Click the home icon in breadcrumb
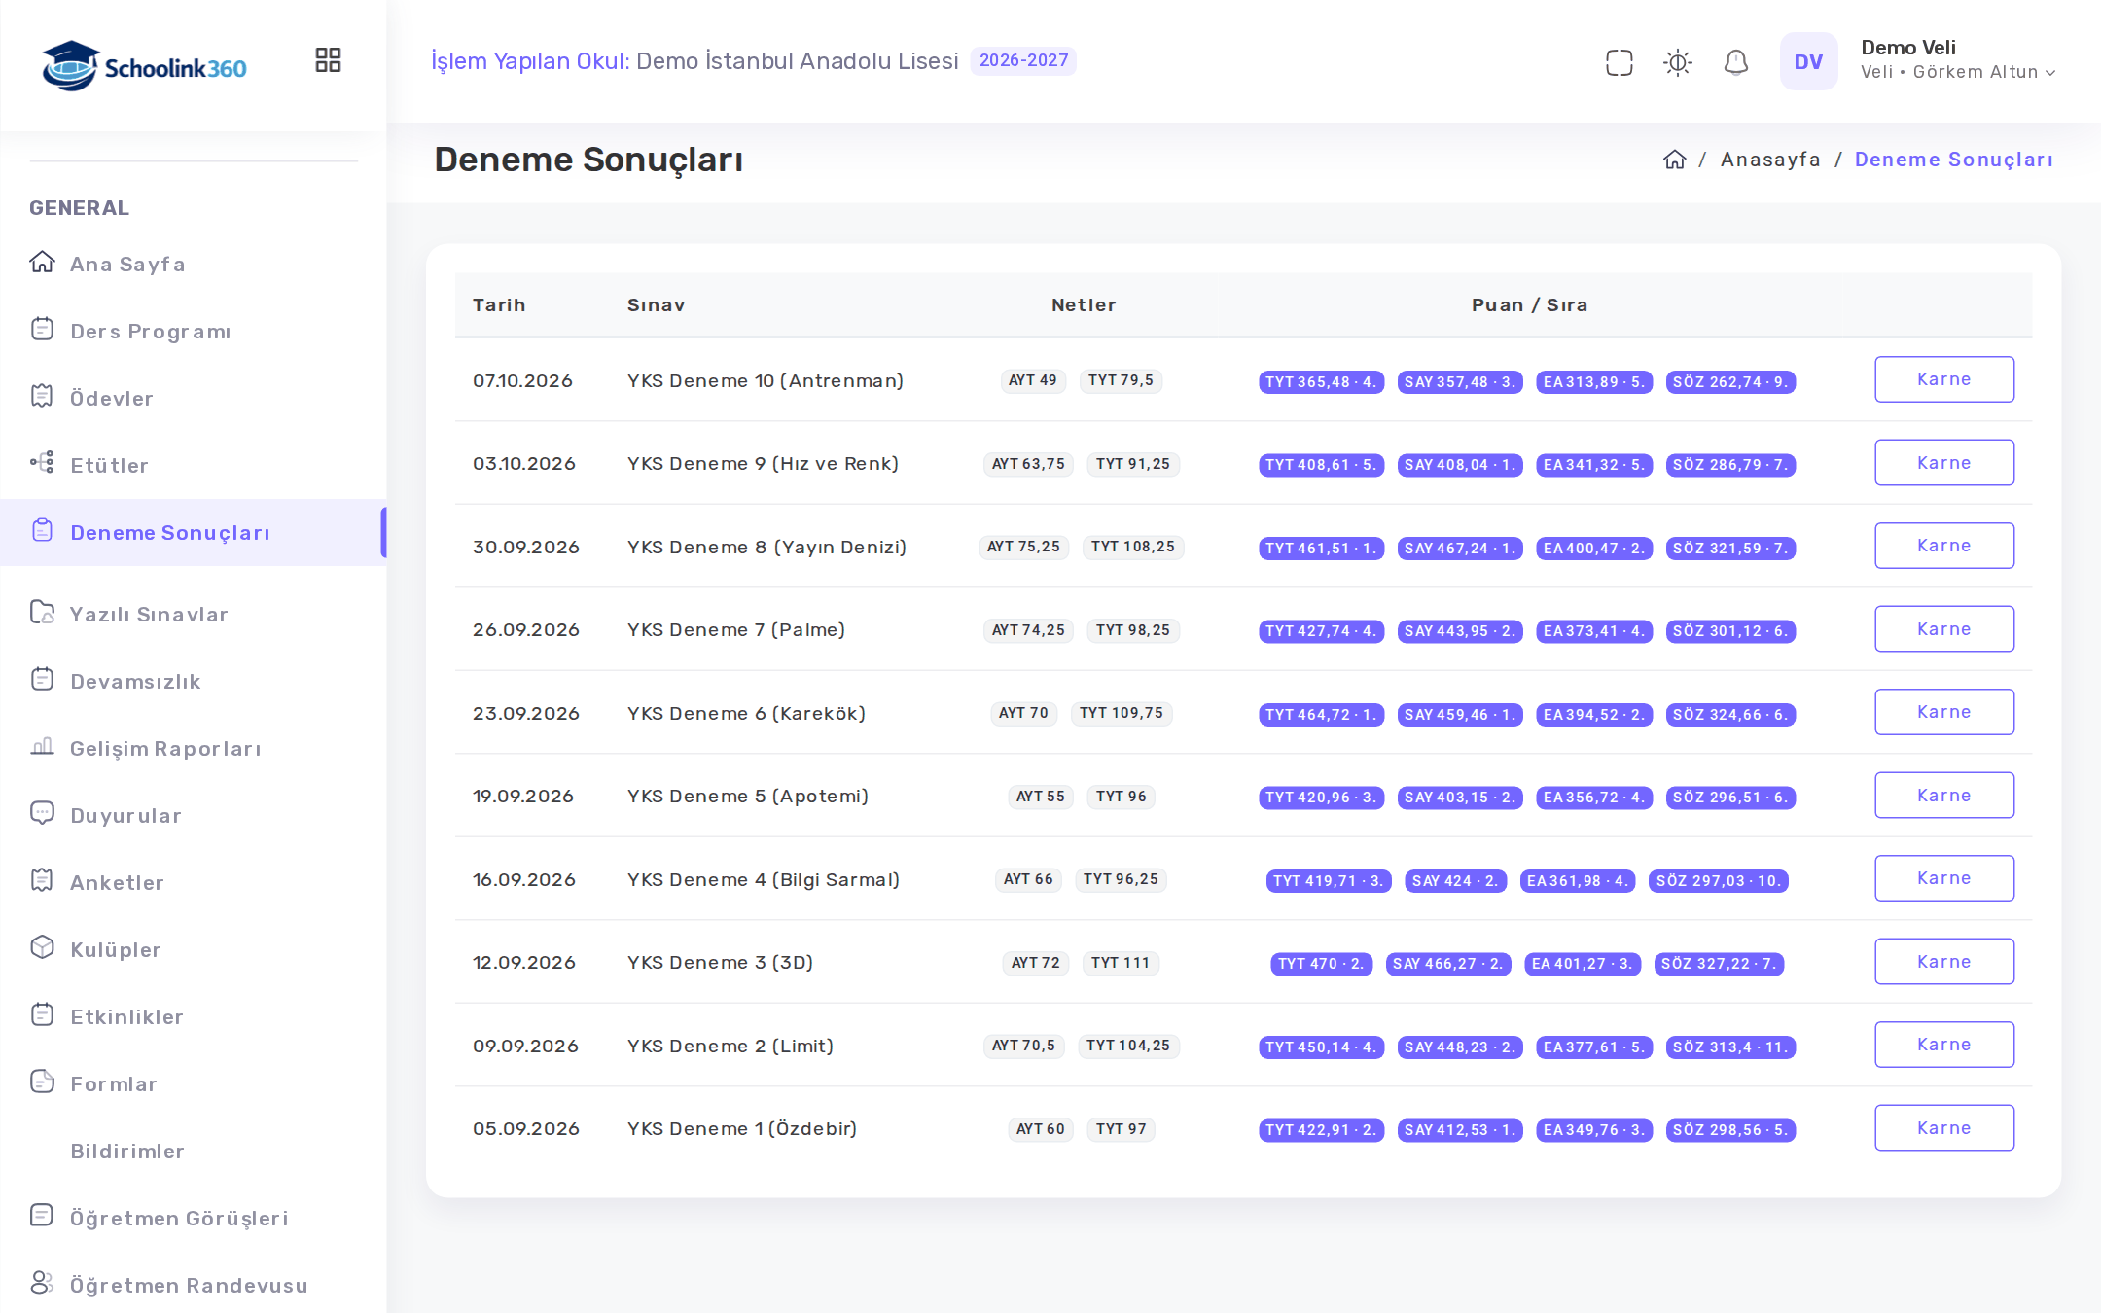Screen dimensions: 2101x1313 (1674, 160)
